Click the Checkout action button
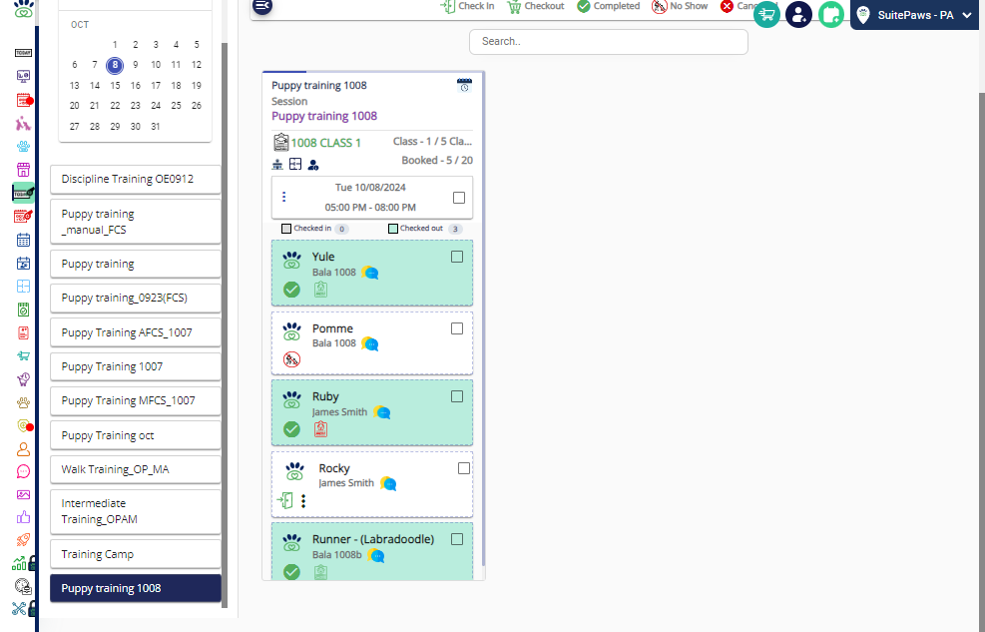 click(x=536, y=6)
